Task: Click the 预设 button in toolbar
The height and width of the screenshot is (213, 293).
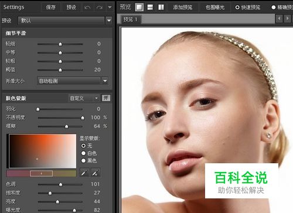Action: point(71,8)
